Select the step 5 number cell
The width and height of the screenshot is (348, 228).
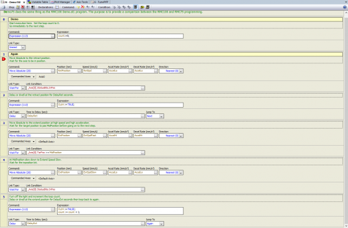[4, 197]
